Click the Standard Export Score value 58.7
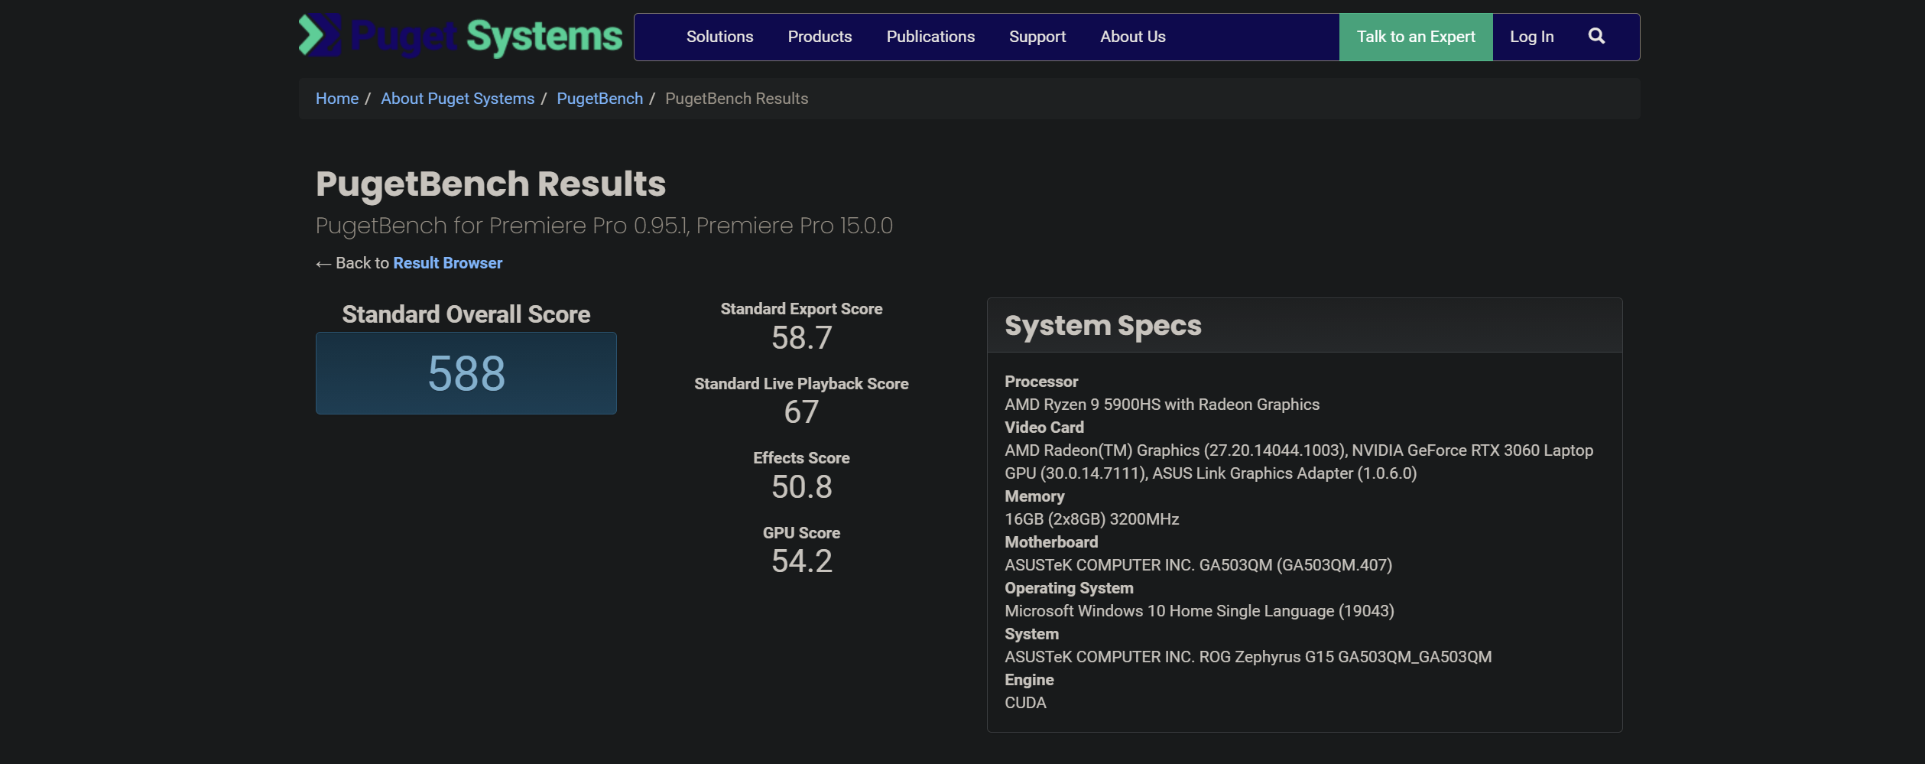The width and height of the screenshot is (1925, 764). tap(801, 338)
